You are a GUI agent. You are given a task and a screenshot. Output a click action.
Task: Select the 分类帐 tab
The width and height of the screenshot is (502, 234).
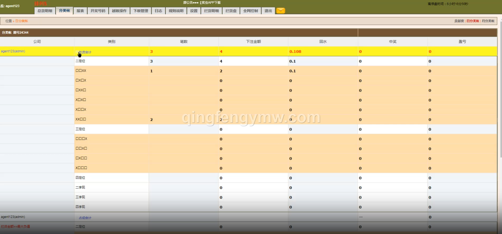point(64,11)
